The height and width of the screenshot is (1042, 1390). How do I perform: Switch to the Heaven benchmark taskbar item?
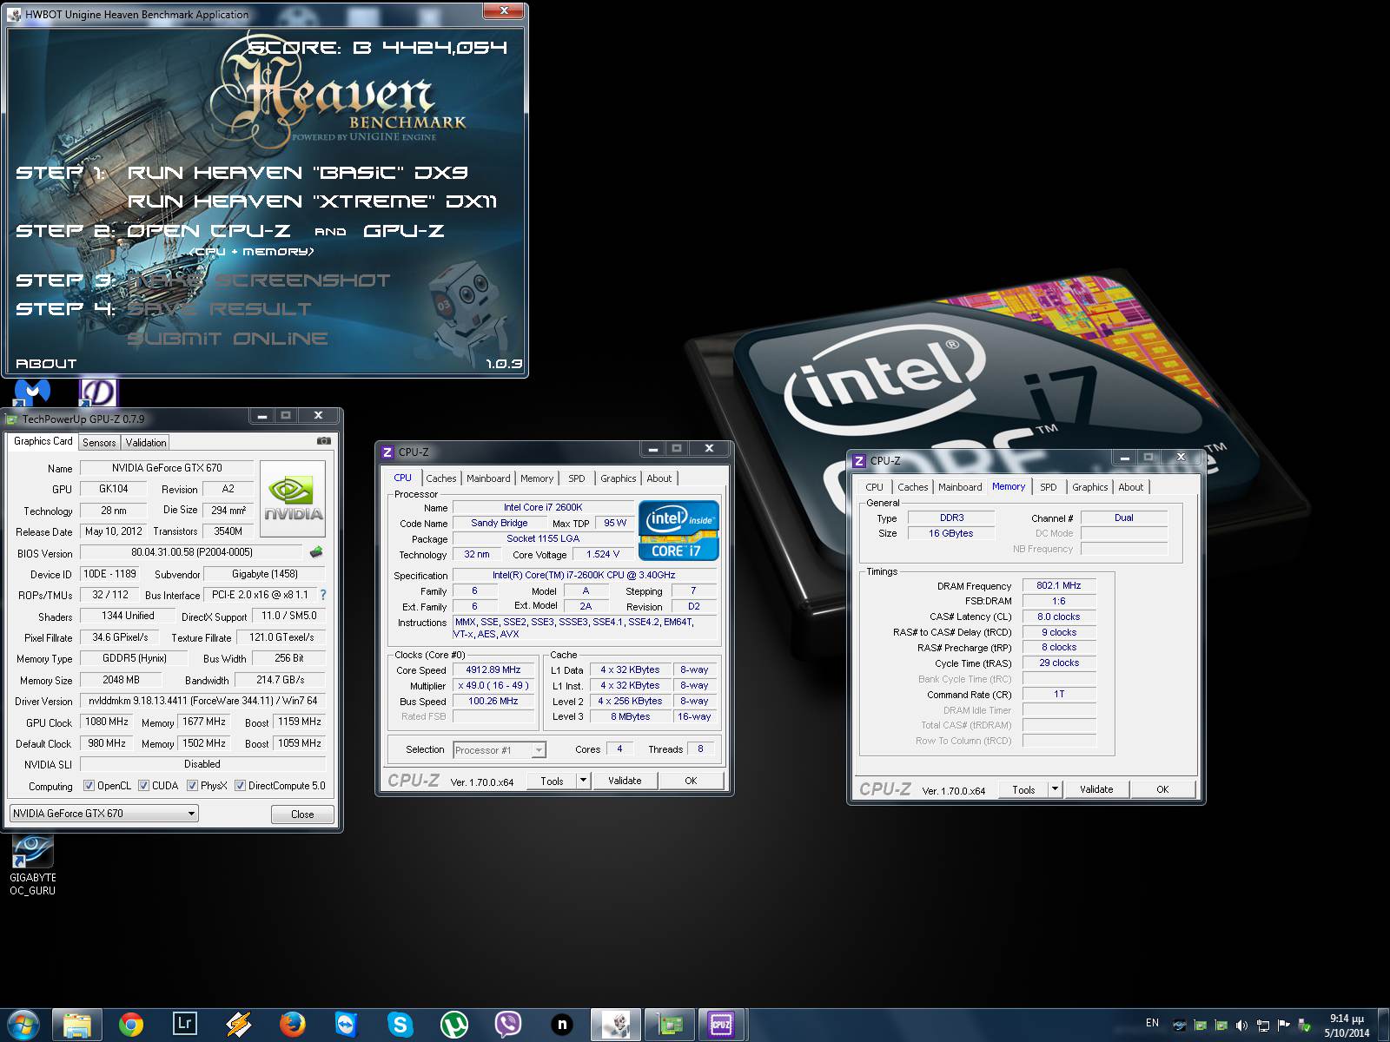[616, 1026]
